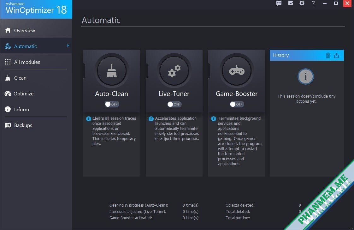Maximize the WinOptimizer window
Viewport: 354px width, 230px height.
click(336, 3)
